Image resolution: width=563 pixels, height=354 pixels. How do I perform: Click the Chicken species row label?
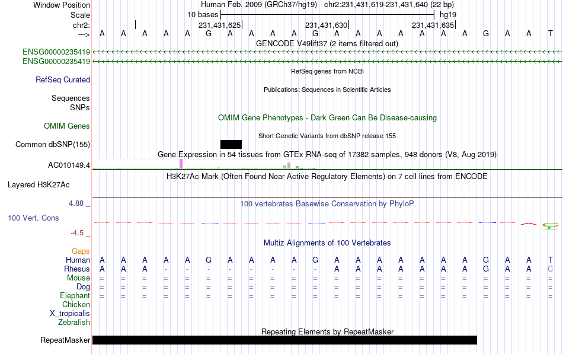click(76, 305)
